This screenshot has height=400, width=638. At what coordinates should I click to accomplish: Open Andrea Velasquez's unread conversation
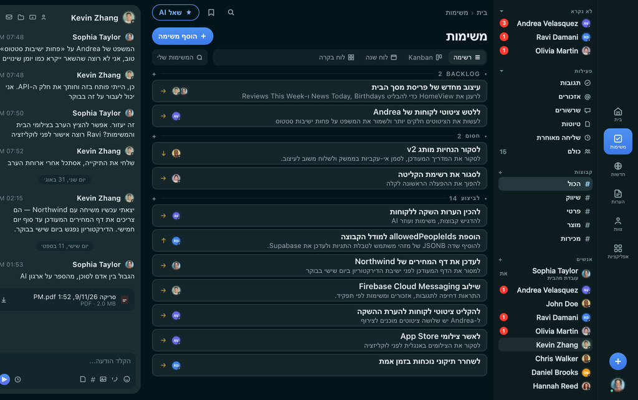[x=545, y=23]
